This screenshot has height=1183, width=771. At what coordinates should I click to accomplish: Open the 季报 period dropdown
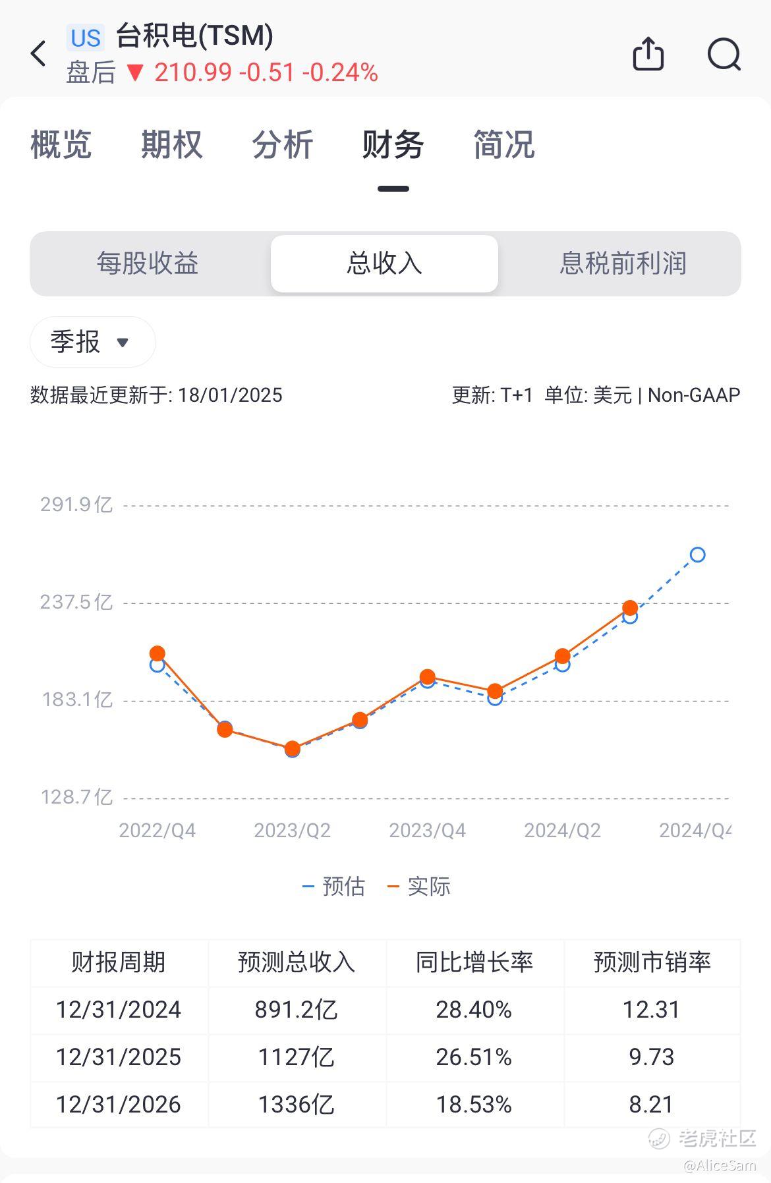[x=92, y=342]
